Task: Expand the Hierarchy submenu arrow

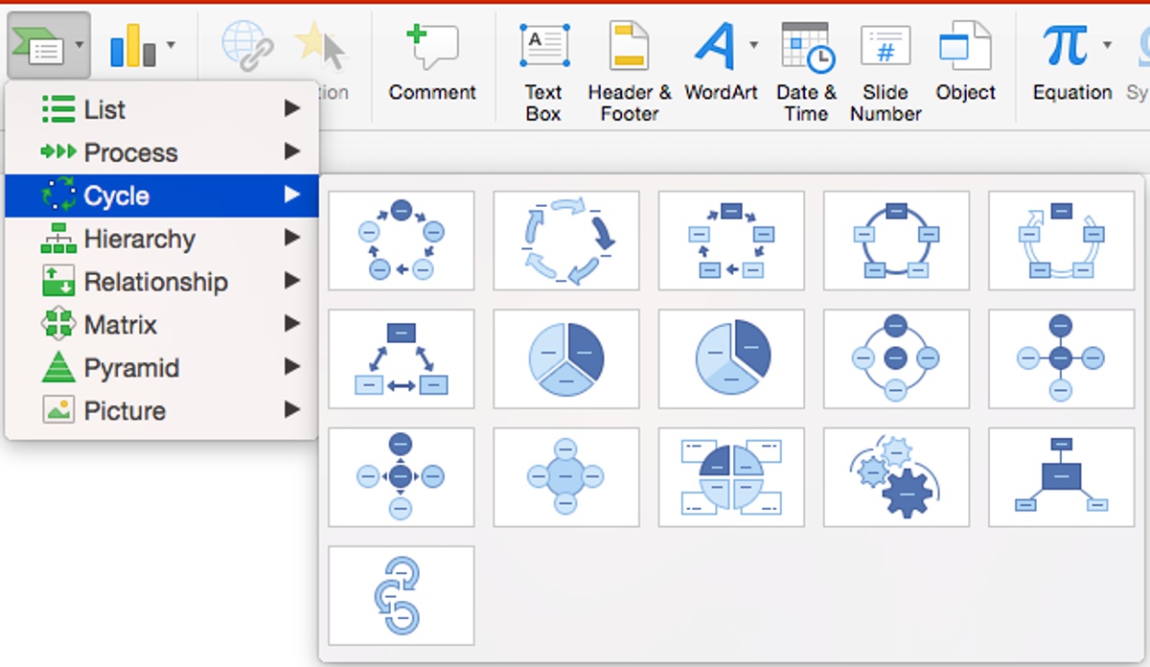Action: point(292,239)
